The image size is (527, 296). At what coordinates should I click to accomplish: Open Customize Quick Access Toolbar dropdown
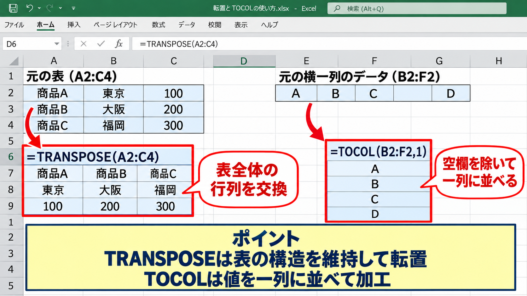73,8
